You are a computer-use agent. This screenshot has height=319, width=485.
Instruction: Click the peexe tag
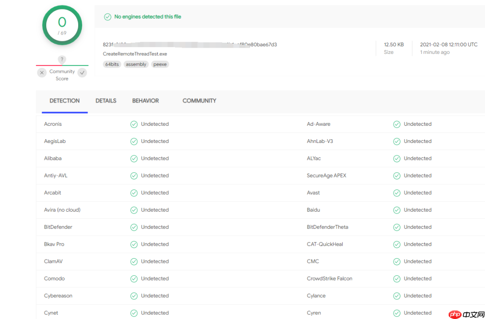point(160,64)
